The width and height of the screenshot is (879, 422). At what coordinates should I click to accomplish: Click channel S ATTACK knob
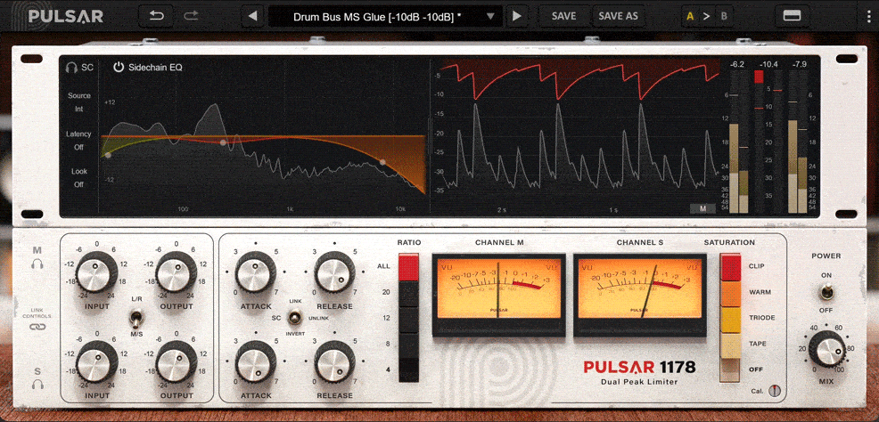pos(256,361)
